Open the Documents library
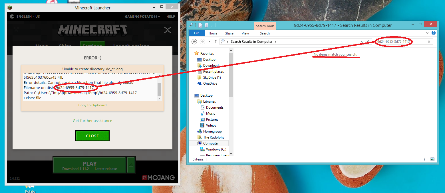Image resolution: width=445 pixels, height=193 pixels. click(212, 107)
